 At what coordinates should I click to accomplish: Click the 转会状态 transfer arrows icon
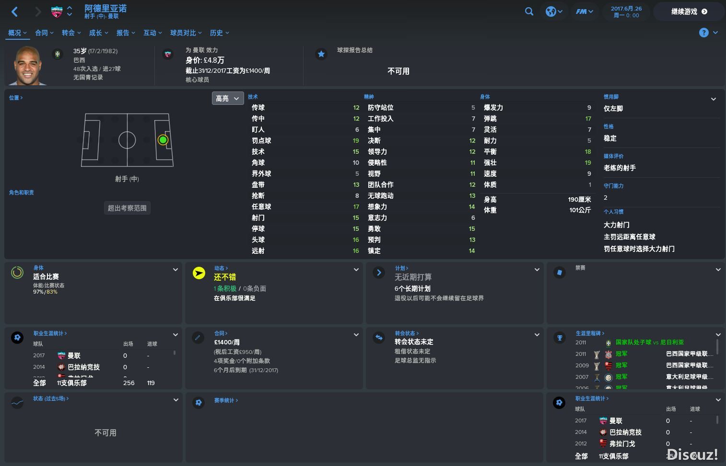(x=379, y=338)
